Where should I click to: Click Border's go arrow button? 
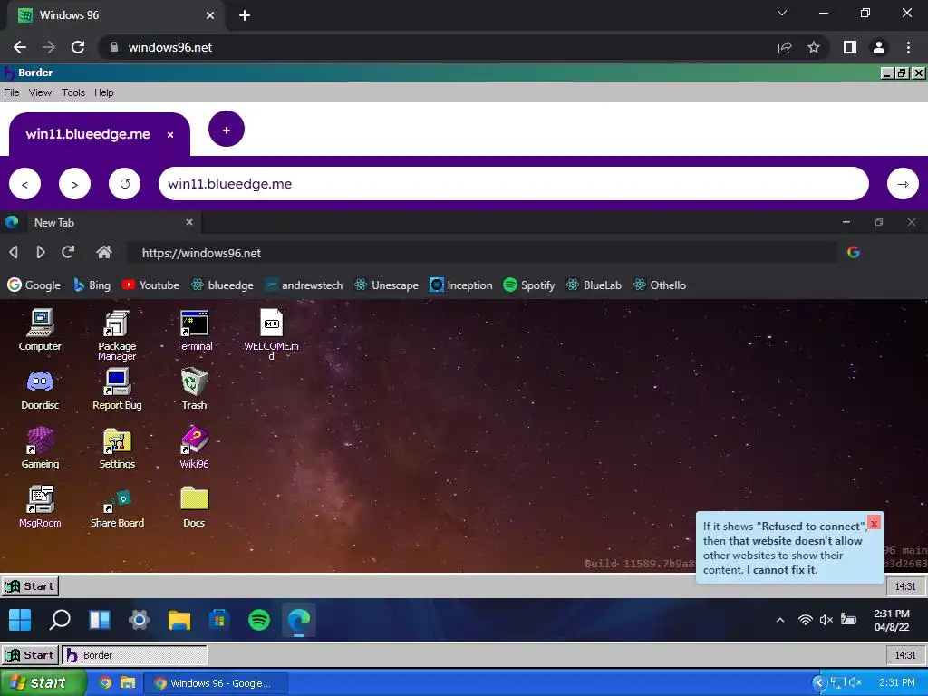tap(903, 184)
